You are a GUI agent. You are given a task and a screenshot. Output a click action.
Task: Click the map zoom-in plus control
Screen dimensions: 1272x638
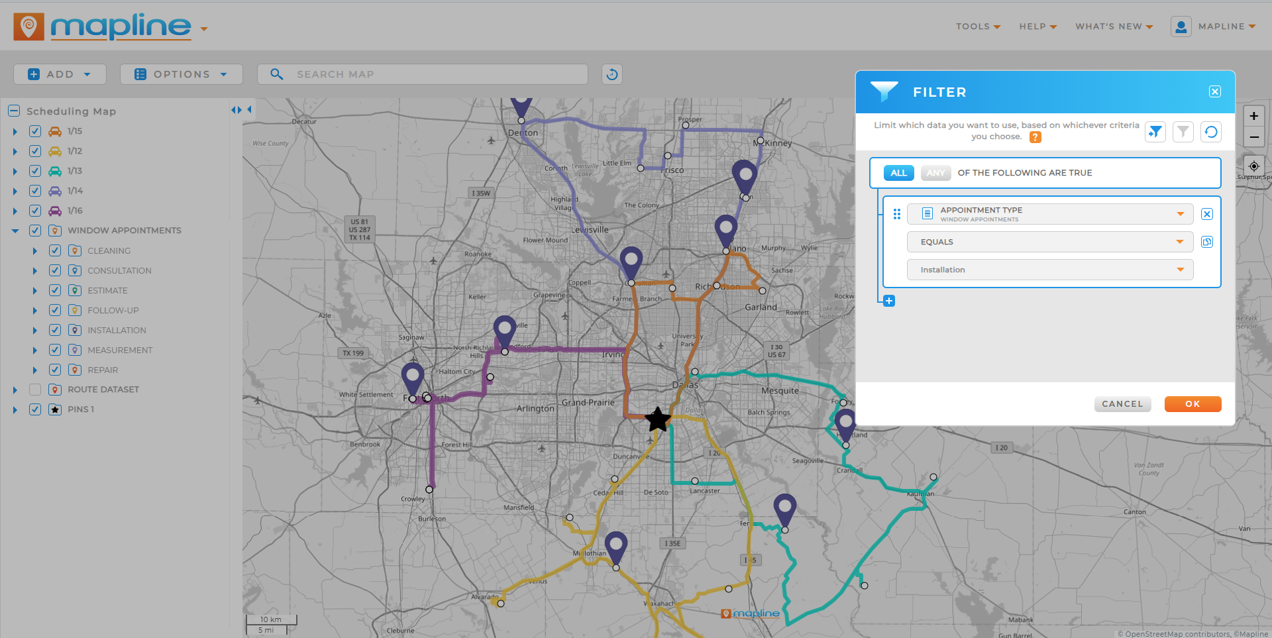pyautogui.click(x=1254, y=115)
